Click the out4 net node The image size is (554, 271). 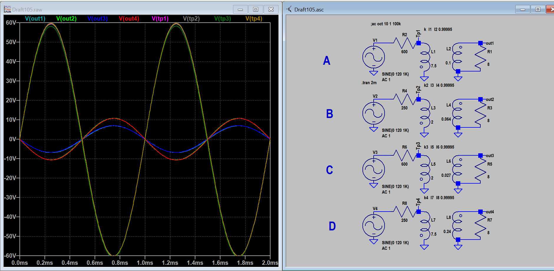click(480, 212)
